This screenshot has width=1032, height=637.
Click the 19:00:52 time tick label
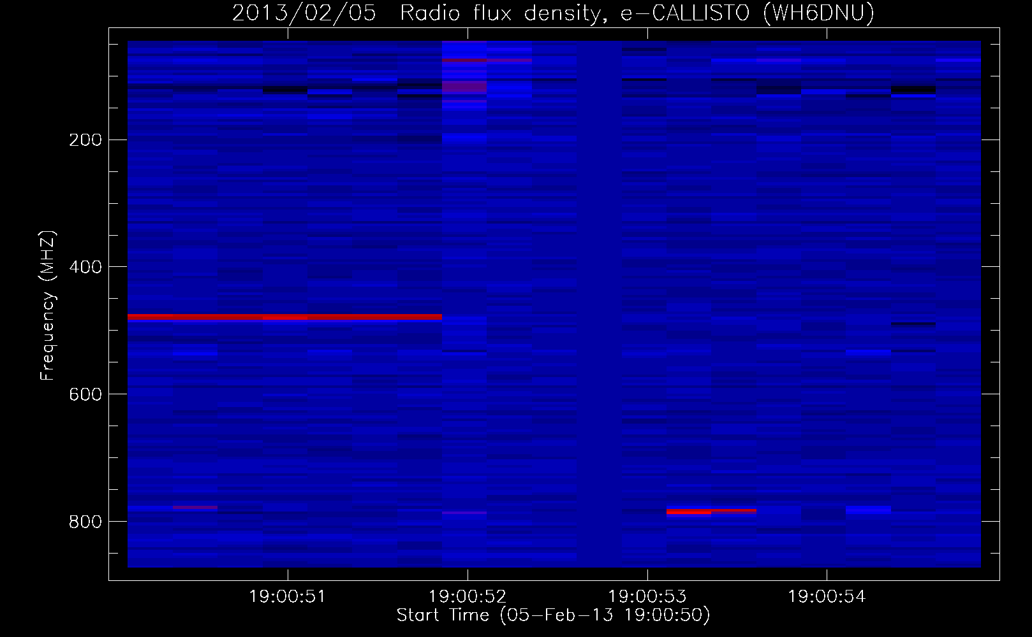click(x=468, y=597)
